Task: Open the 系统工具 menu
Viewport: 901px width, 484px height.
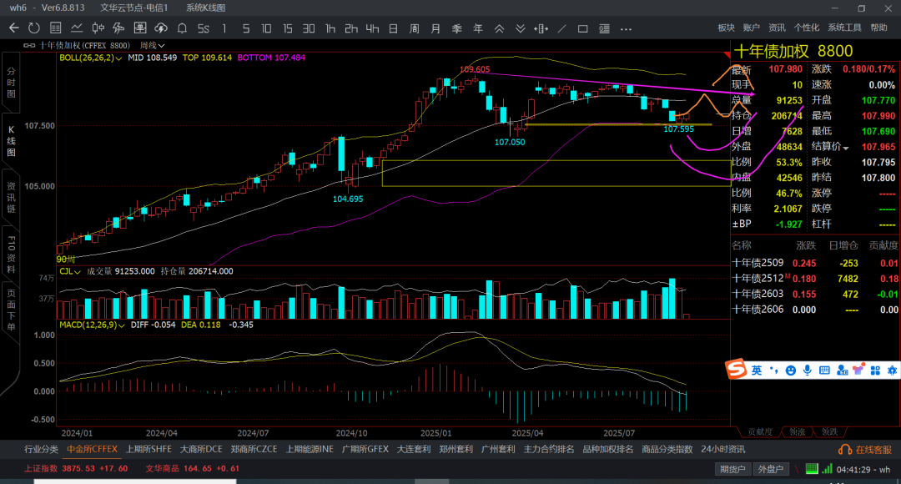Action: click(x=844, y=28)
